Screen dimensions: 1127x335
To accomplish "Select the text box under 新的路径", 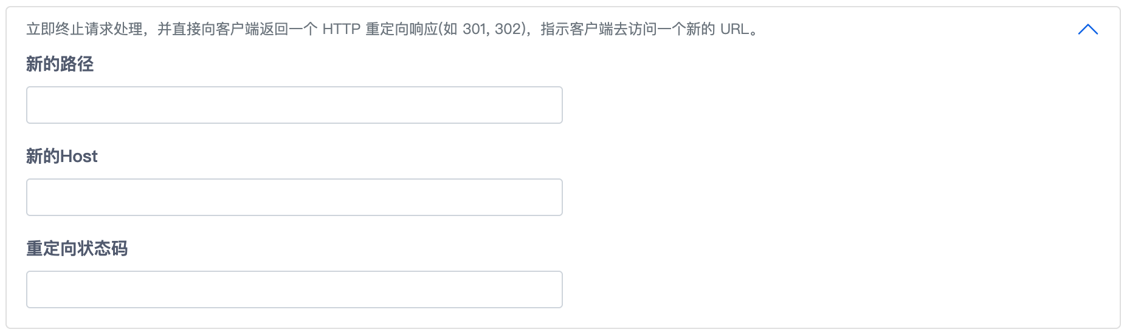I will pos(294,105).
